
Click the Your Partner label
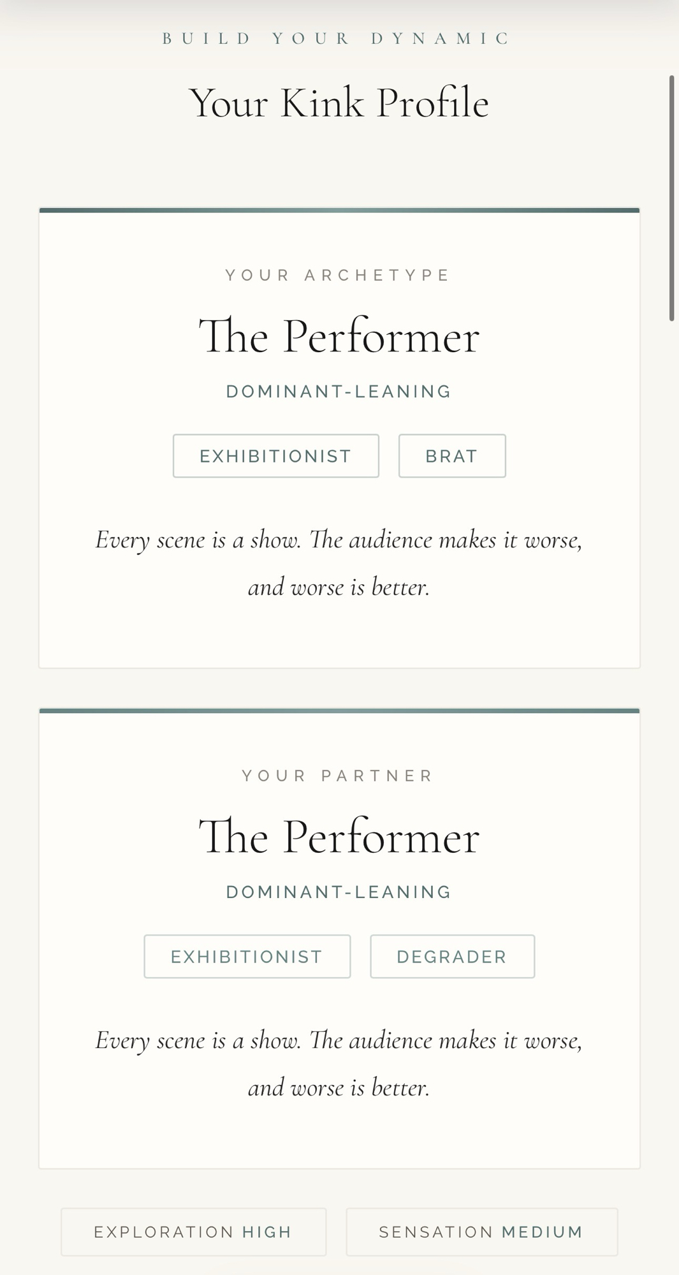tap(339, 776)
